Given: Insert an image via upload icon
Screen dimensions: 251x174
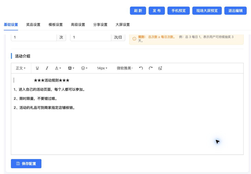Looking at the screenshot, I should pyautogui.click(x=160, y=68).
